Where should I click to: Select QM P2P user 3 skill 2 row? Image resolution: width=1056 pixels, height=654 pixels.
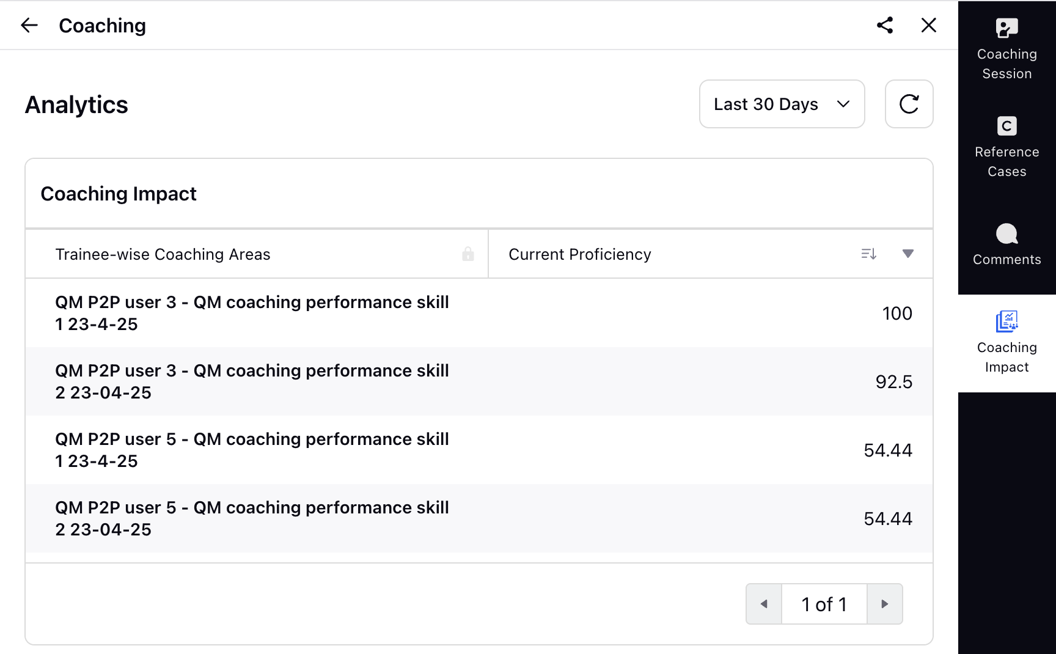tap(479, 381)
